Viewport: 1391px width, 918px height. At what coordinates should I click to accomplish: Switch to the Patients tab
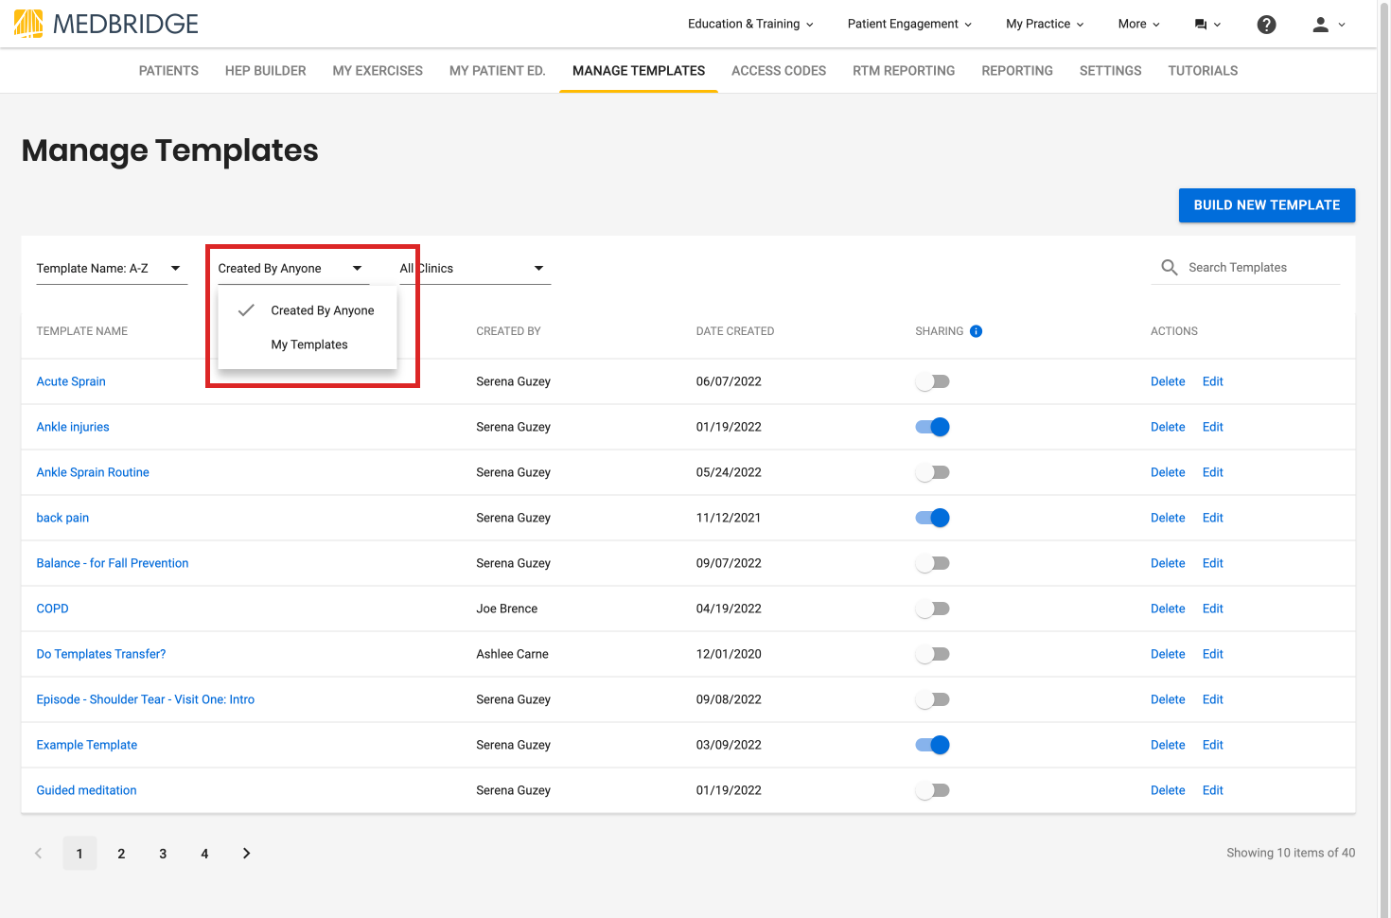[168, 71]
